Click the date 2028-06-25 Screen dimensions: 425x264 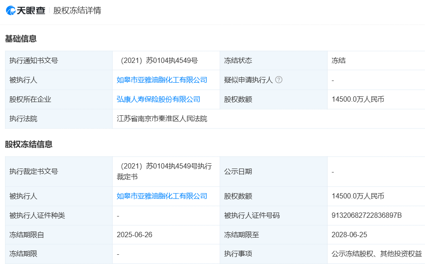pyautogui.click(x=349, y=235)
